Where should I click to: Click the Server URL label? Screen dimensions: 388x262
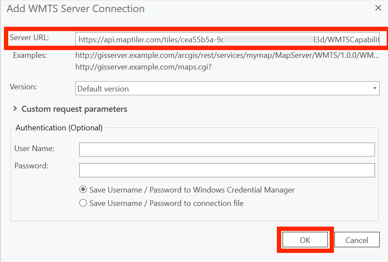point(29,38)
